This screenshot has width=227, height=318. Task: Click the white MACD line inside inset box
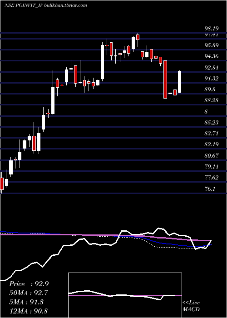[x=122, y=295]
